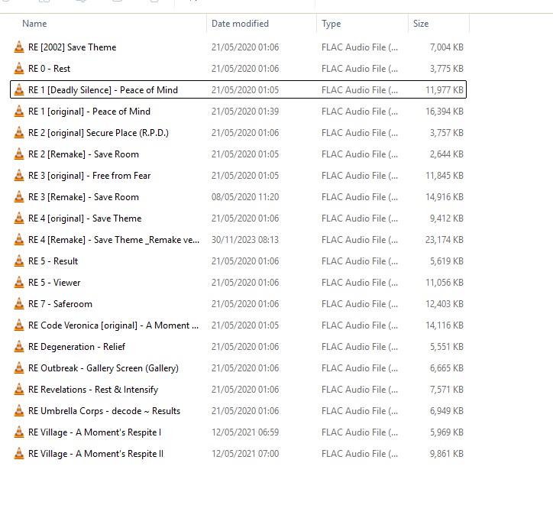Click FLAC Audio File type of RE 7 - Saferoom
This screenshot has height=518, width=553.
click(x=360, y=304)
